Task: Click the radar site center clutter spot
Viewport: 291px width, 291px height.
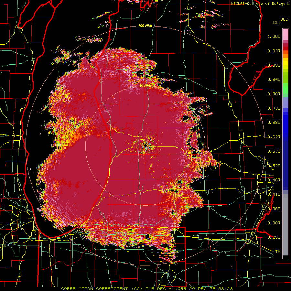Action: click(x=145, y=146)
